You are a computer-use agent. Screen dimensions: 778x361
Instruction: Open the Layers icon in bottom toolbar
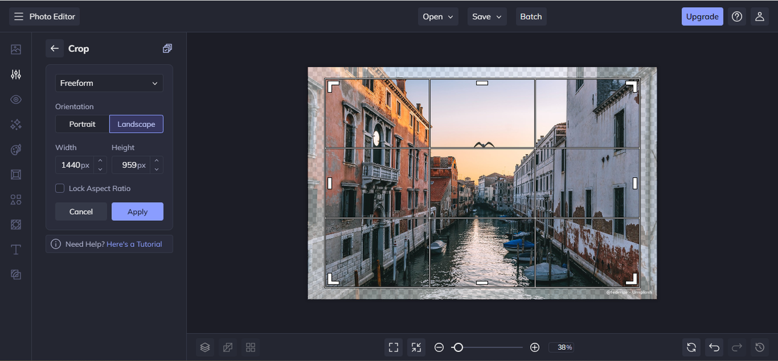point(205,347)
